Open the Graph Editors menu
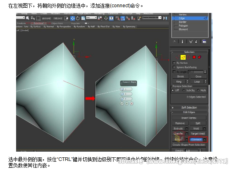This screenshot has height=169, width=244. 84,14
